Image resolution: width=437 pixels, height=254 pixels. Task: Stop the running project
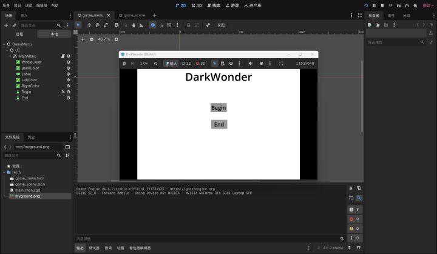tap(382, 5)
